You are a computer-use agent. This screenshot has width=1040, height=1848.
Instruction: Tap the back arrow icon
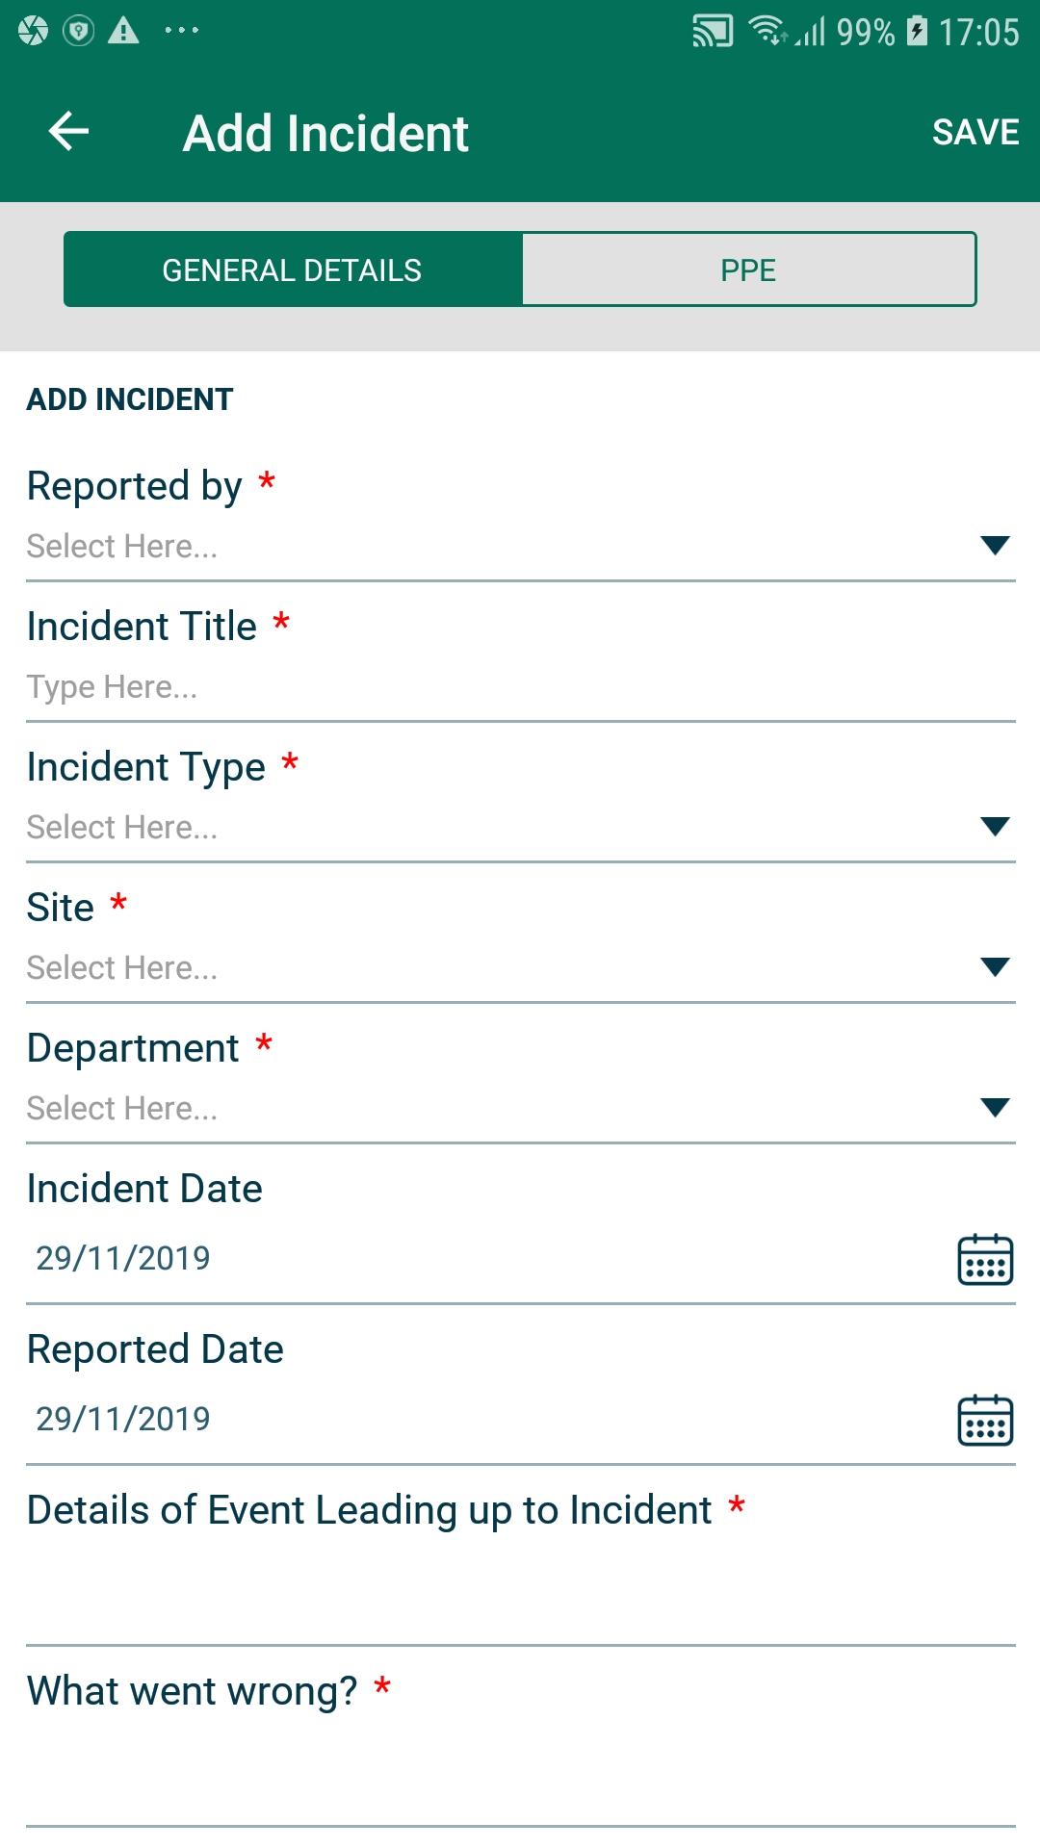click(x=68, y=132)
